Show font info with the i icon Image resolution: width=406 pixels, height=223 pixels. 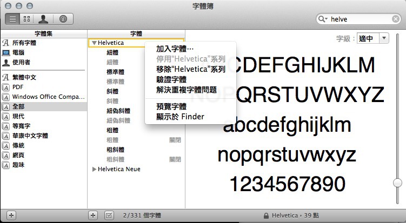[63, 19]
